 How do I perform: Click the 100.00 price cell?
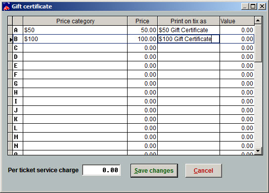(x=142, y=39)
